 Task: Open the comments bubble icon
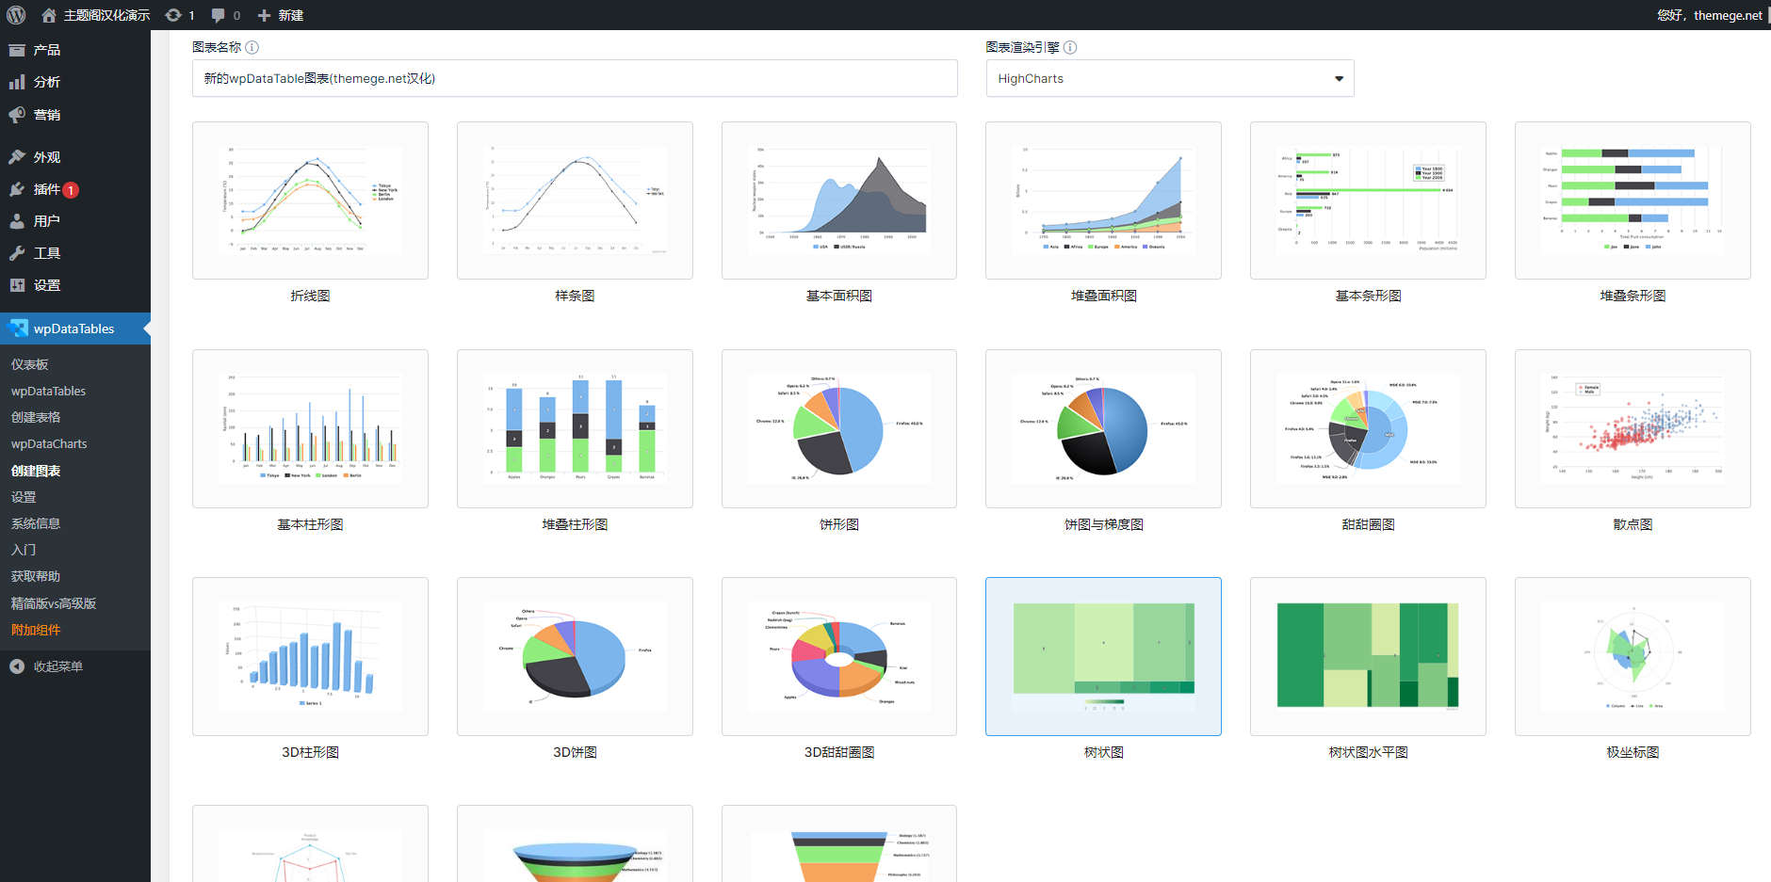pos(218,15)
